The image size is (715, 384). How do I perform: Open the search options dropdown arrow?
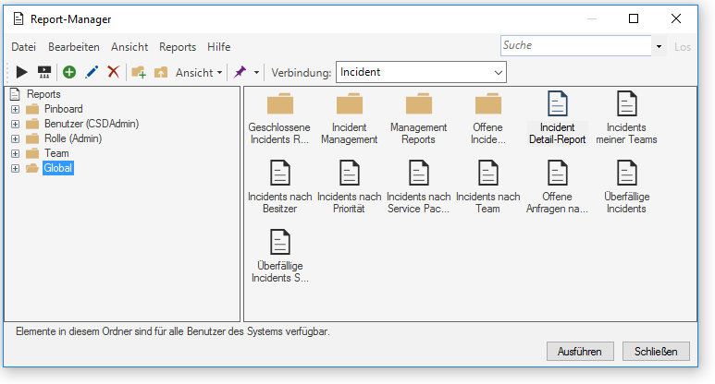[x=659, y=46]
